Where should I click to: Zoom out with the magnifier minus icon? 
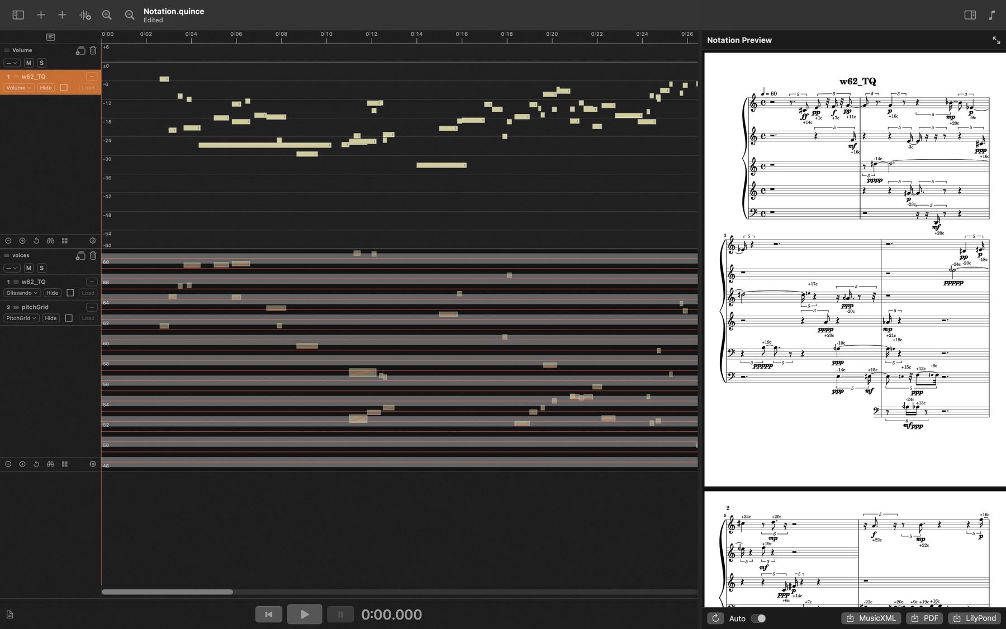130,15
